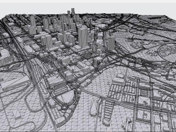
Task: Select the circular roundabout near the fan-shaped building
Action: (64, 107)
